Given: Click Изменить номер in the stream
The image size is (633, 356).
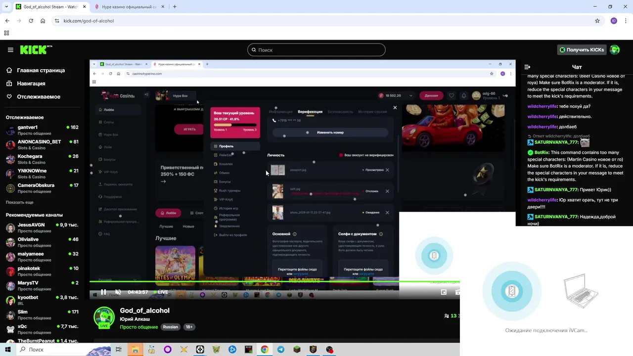Looking at the screenshot, I should (330, 133).
